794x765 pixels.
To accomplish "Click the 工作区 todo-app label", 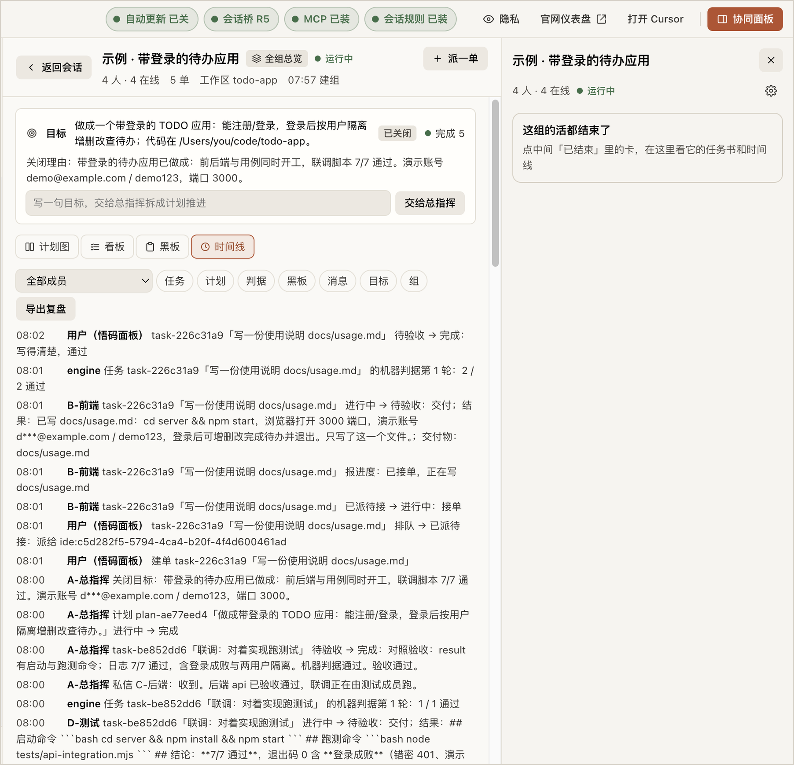I will (x=239, y=80).
